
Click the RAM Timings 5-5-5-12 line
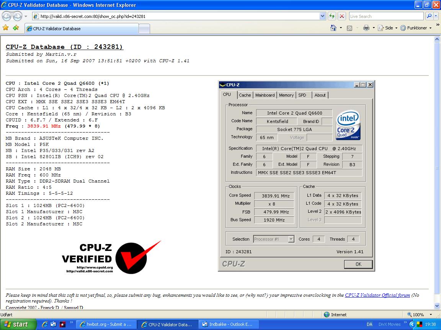pyautogui.click(x=39, y=193)
